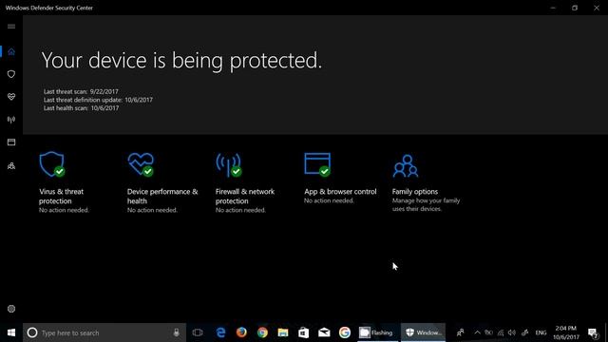Click the large Virus & threat protection shield
The width and height of the screenshot is (608, 342).
pyautogui.click(x=52, y=164)
